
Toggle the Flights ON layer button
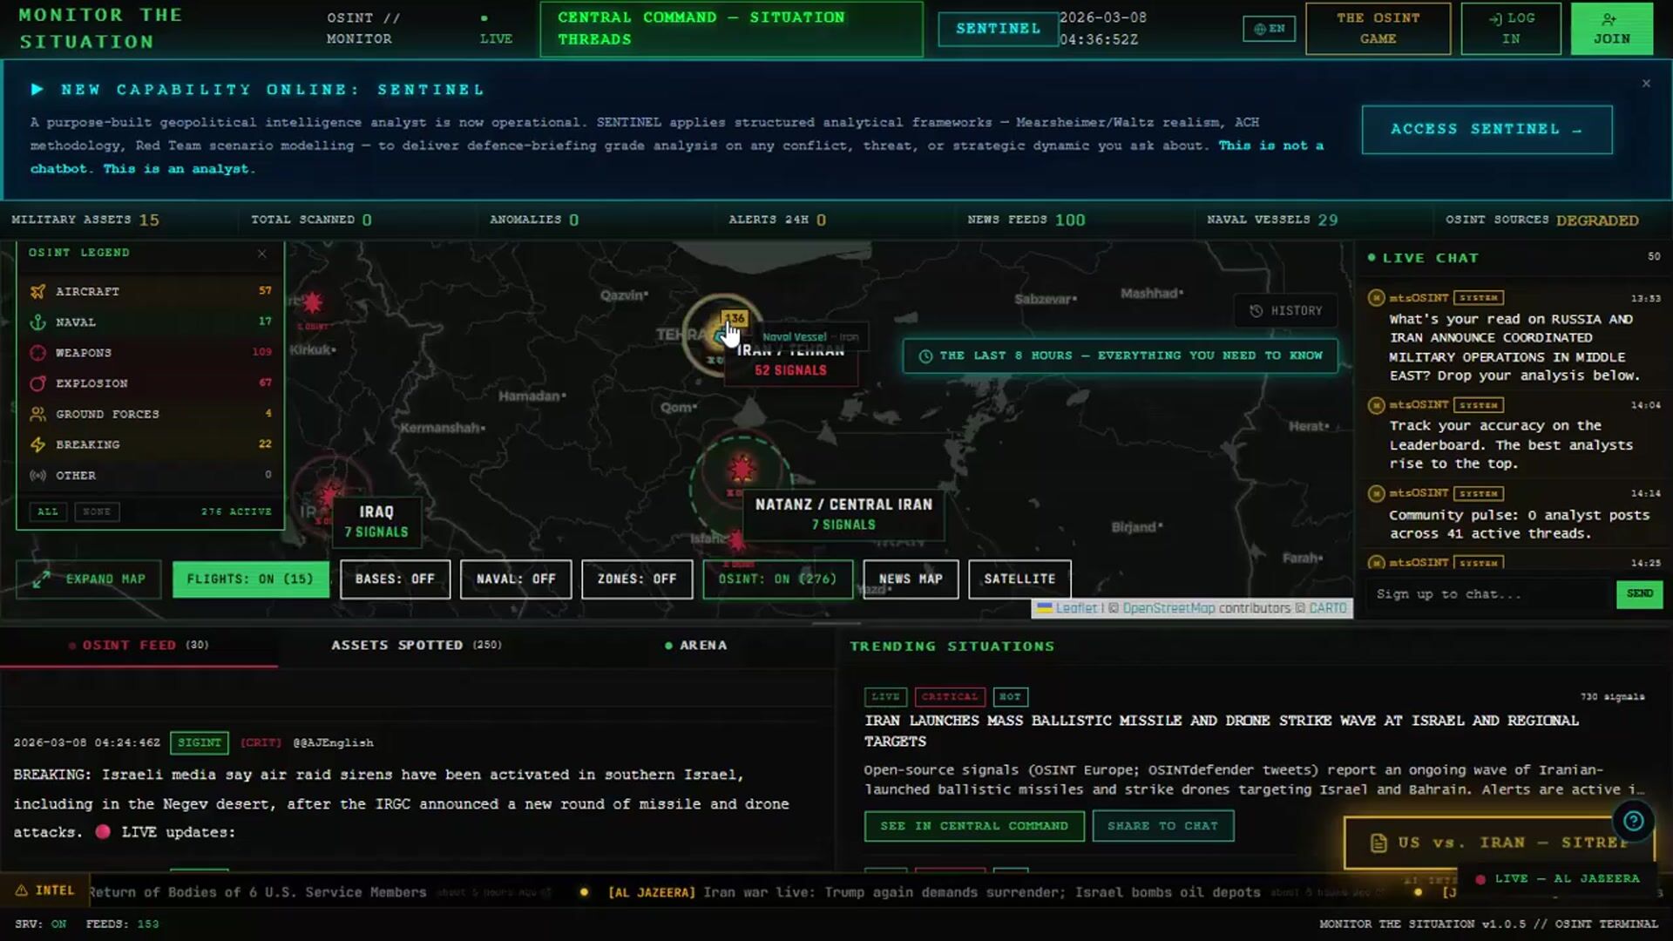click(250, 579)
